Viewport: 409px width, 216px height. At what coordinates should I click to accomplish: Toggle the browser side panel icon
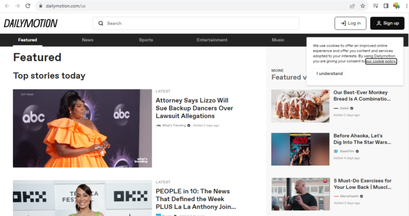click(386, 6)
